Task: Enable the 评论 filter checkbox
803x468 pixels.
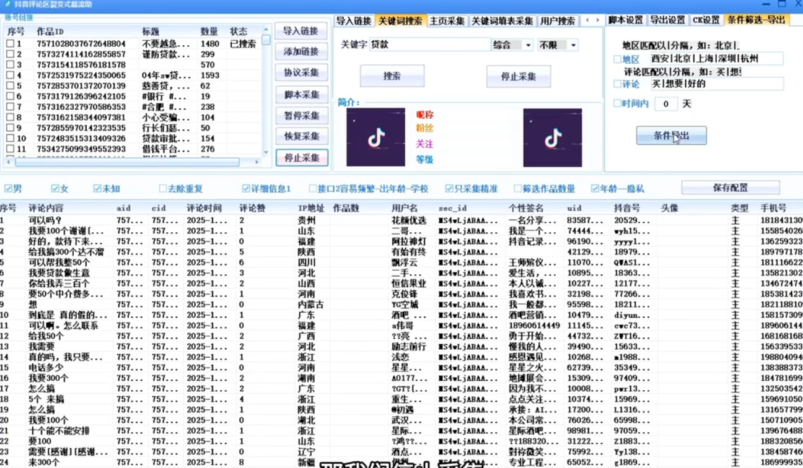Action: (617, 84)
